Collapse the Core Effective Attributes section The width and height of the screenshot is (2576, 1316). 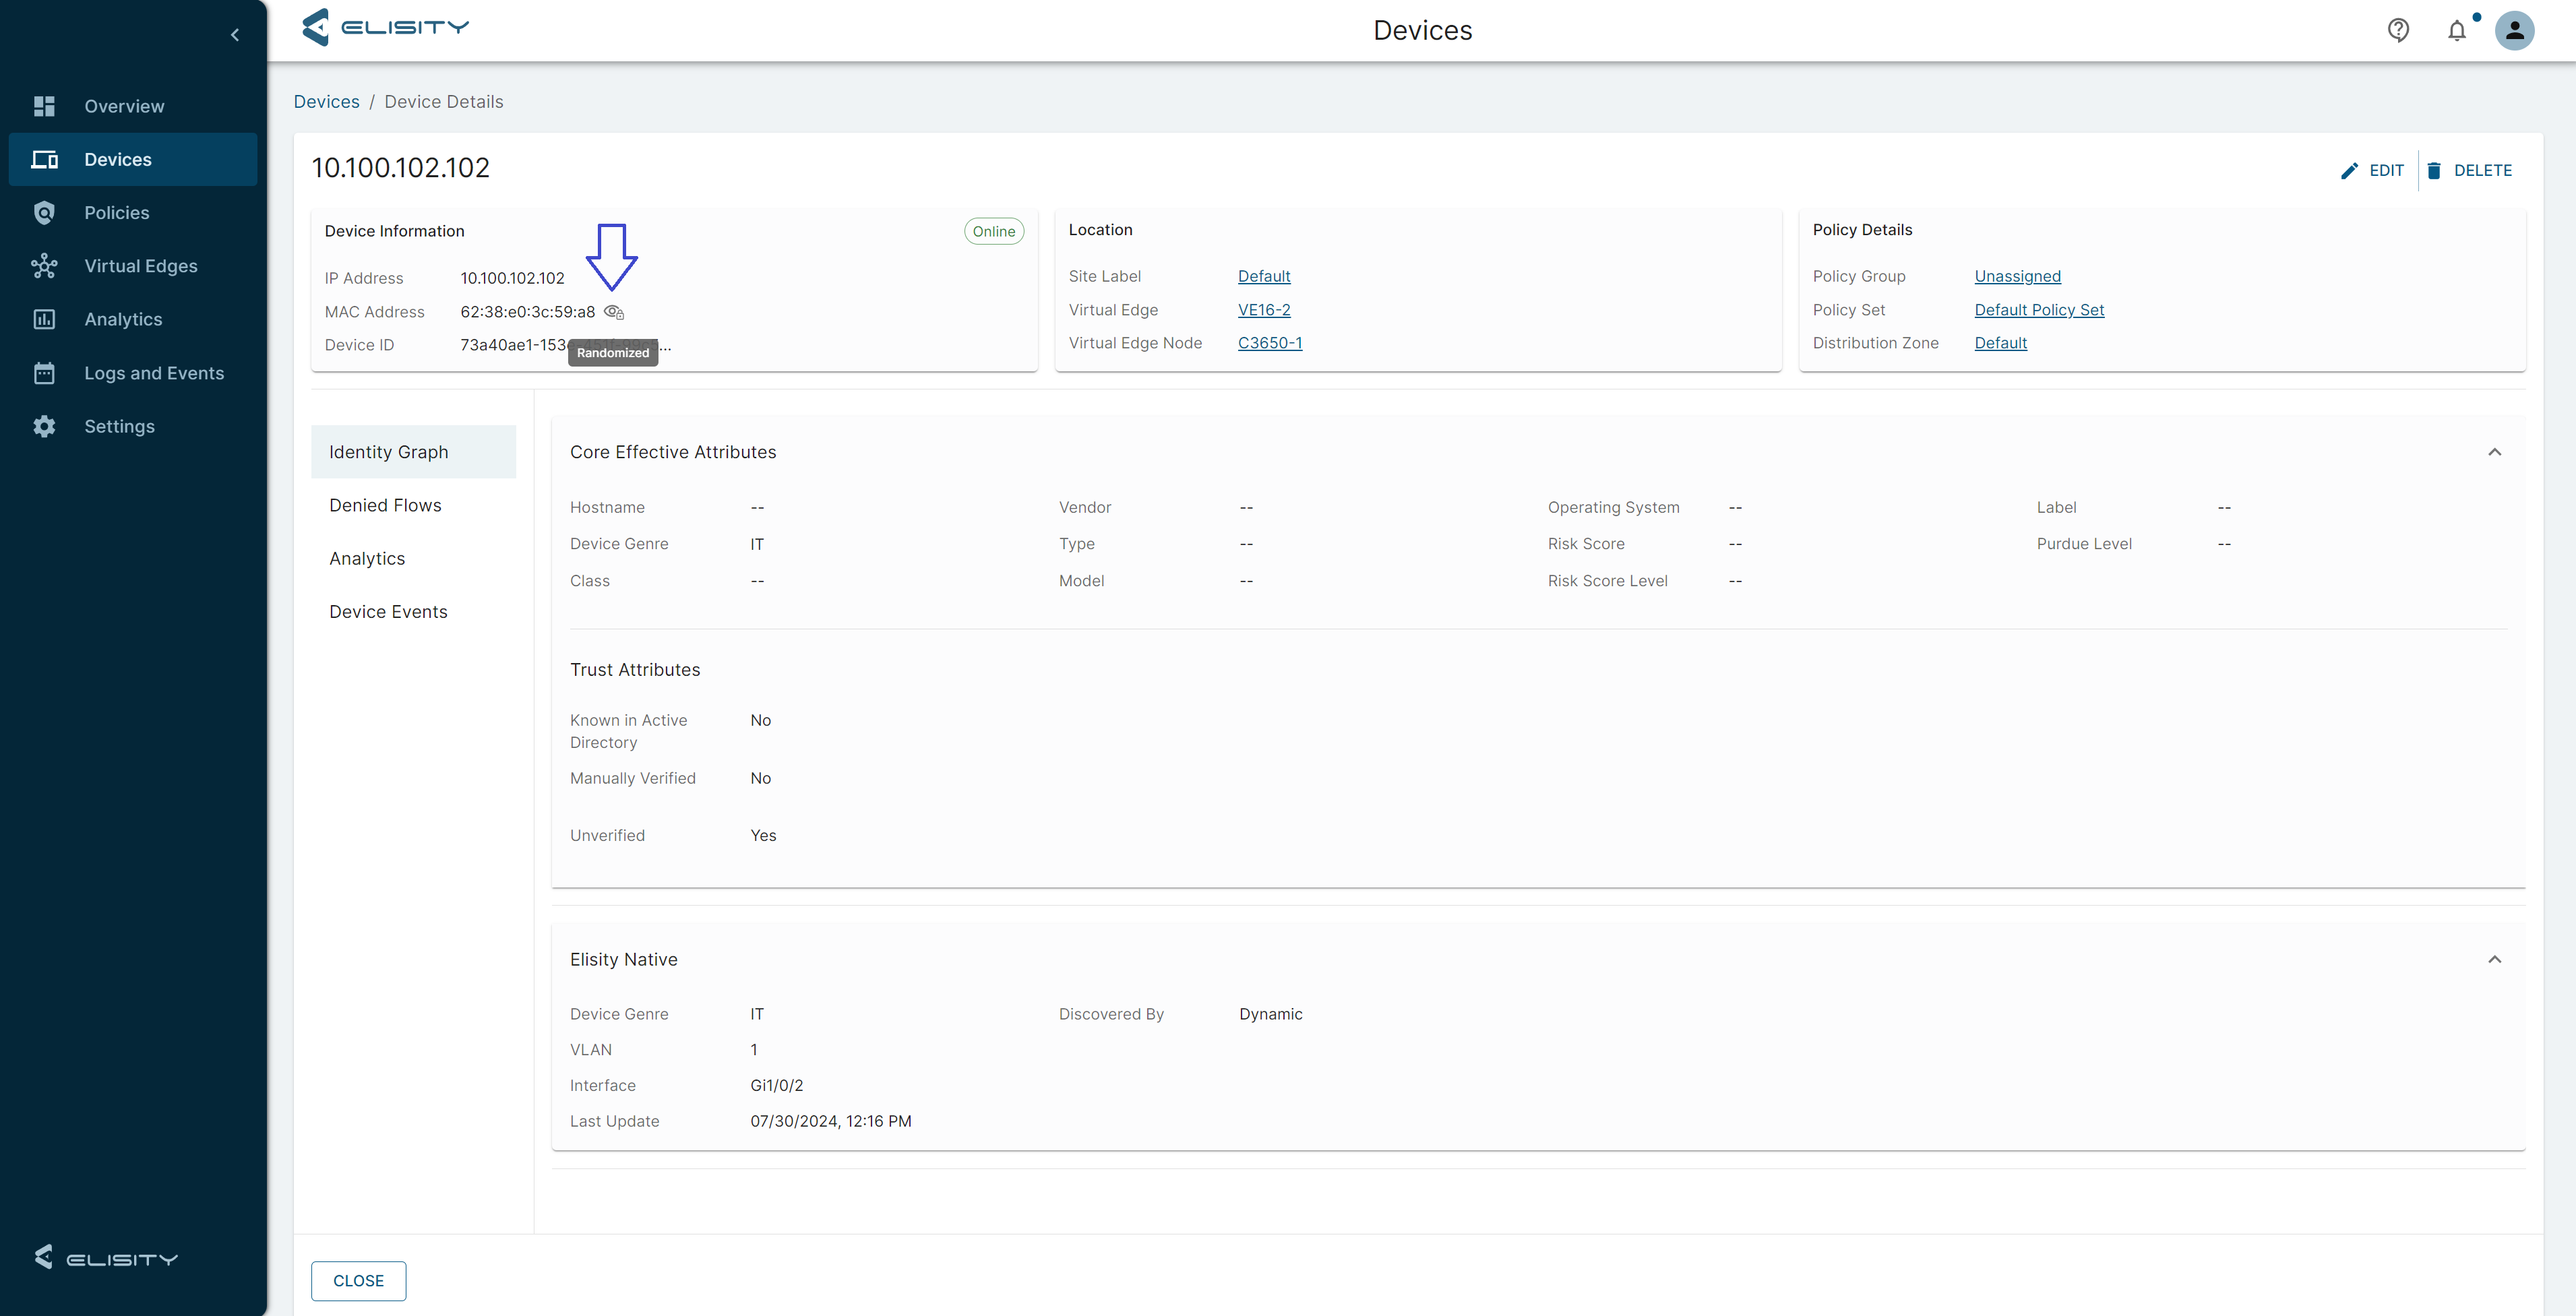coord(2494,452)
